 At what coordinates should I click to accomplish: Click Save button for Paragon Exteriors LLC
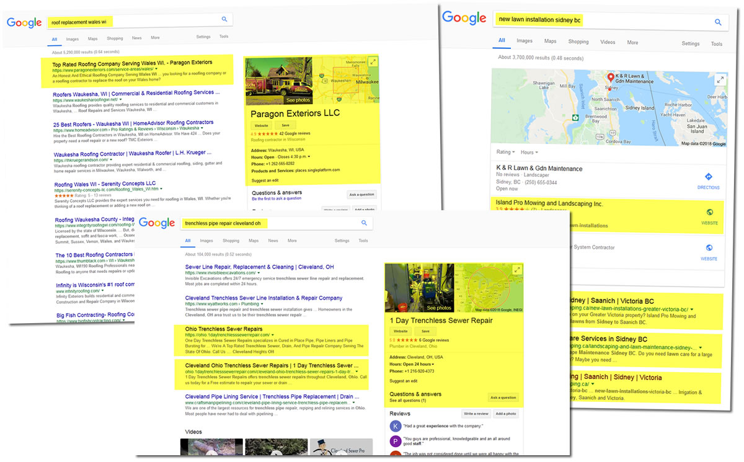click(286, 125)
